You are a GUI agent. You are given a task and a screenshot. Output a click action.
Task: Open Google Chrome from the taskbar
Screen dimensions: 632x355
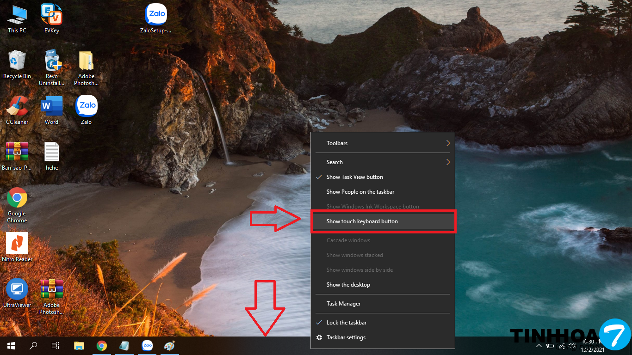coord(102,346)
